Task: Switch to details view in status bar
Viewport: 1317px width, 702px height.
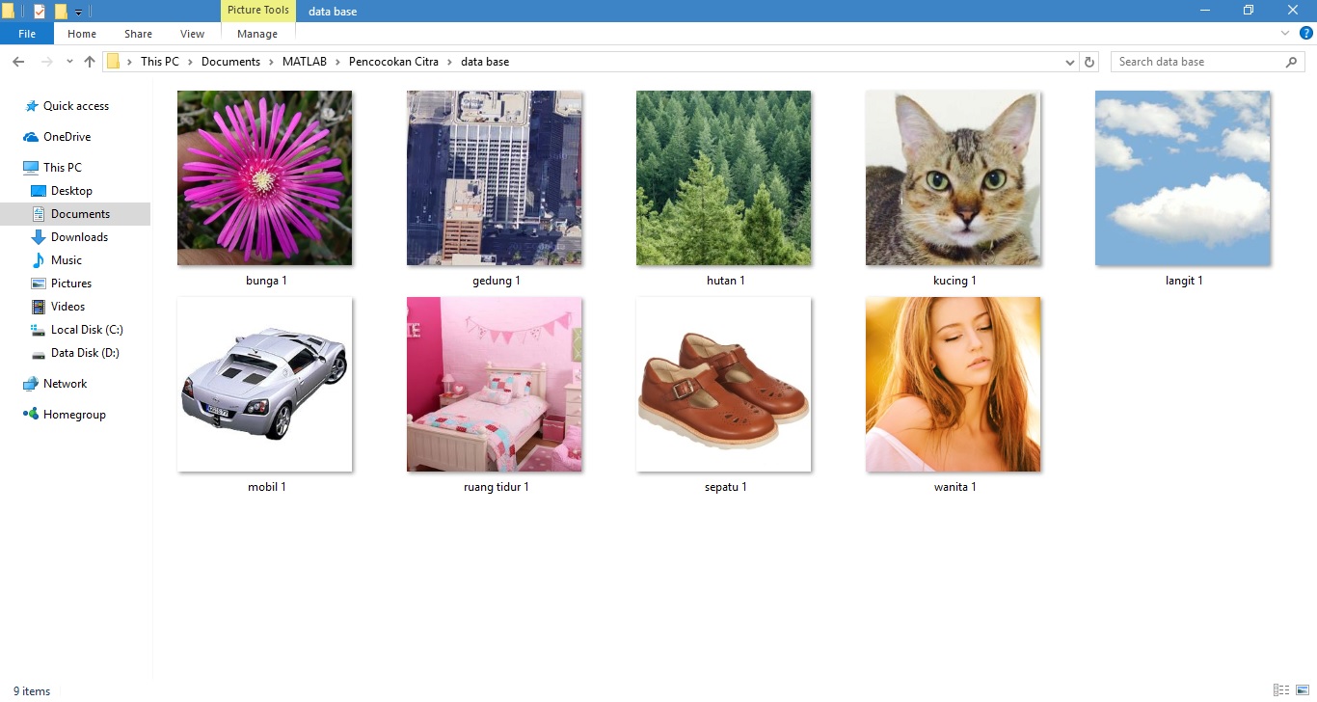Action: tap(1280, 690)
